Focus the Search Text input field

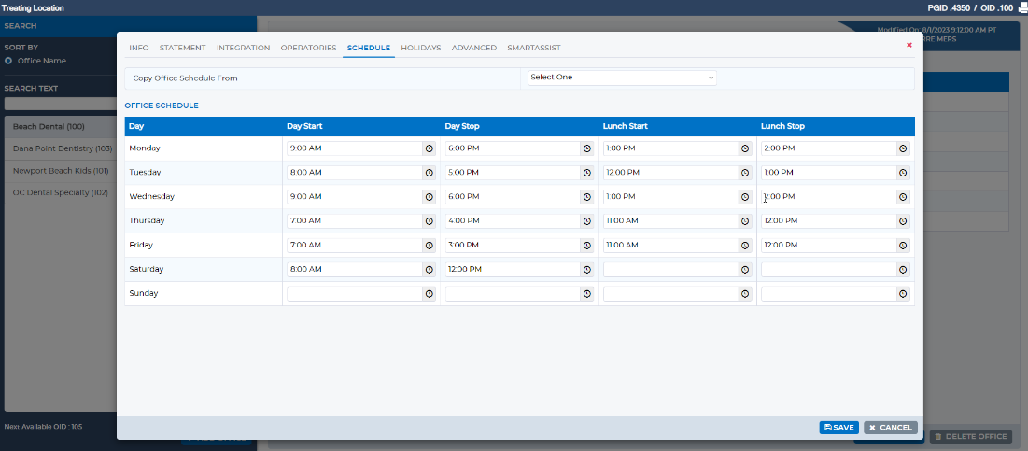pyautogui.click(x=61, y=104)
